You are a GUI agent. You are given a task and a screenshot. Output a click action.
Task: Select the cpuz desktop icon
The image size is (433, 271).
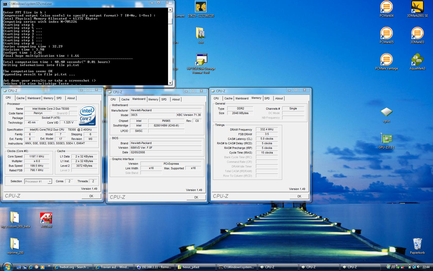click(386, 115)
